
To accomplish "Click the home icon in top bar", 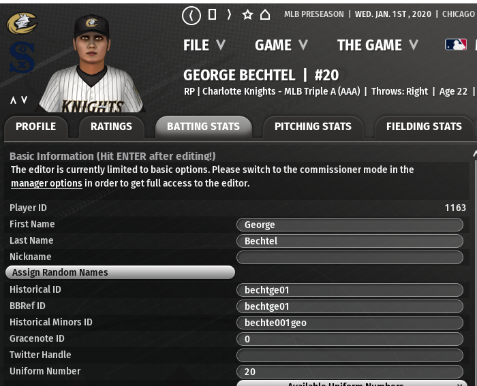I will (x=265, y=14).
